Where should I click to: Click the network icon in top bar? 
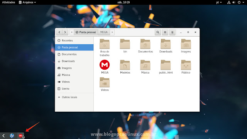[x=229, y=2]
